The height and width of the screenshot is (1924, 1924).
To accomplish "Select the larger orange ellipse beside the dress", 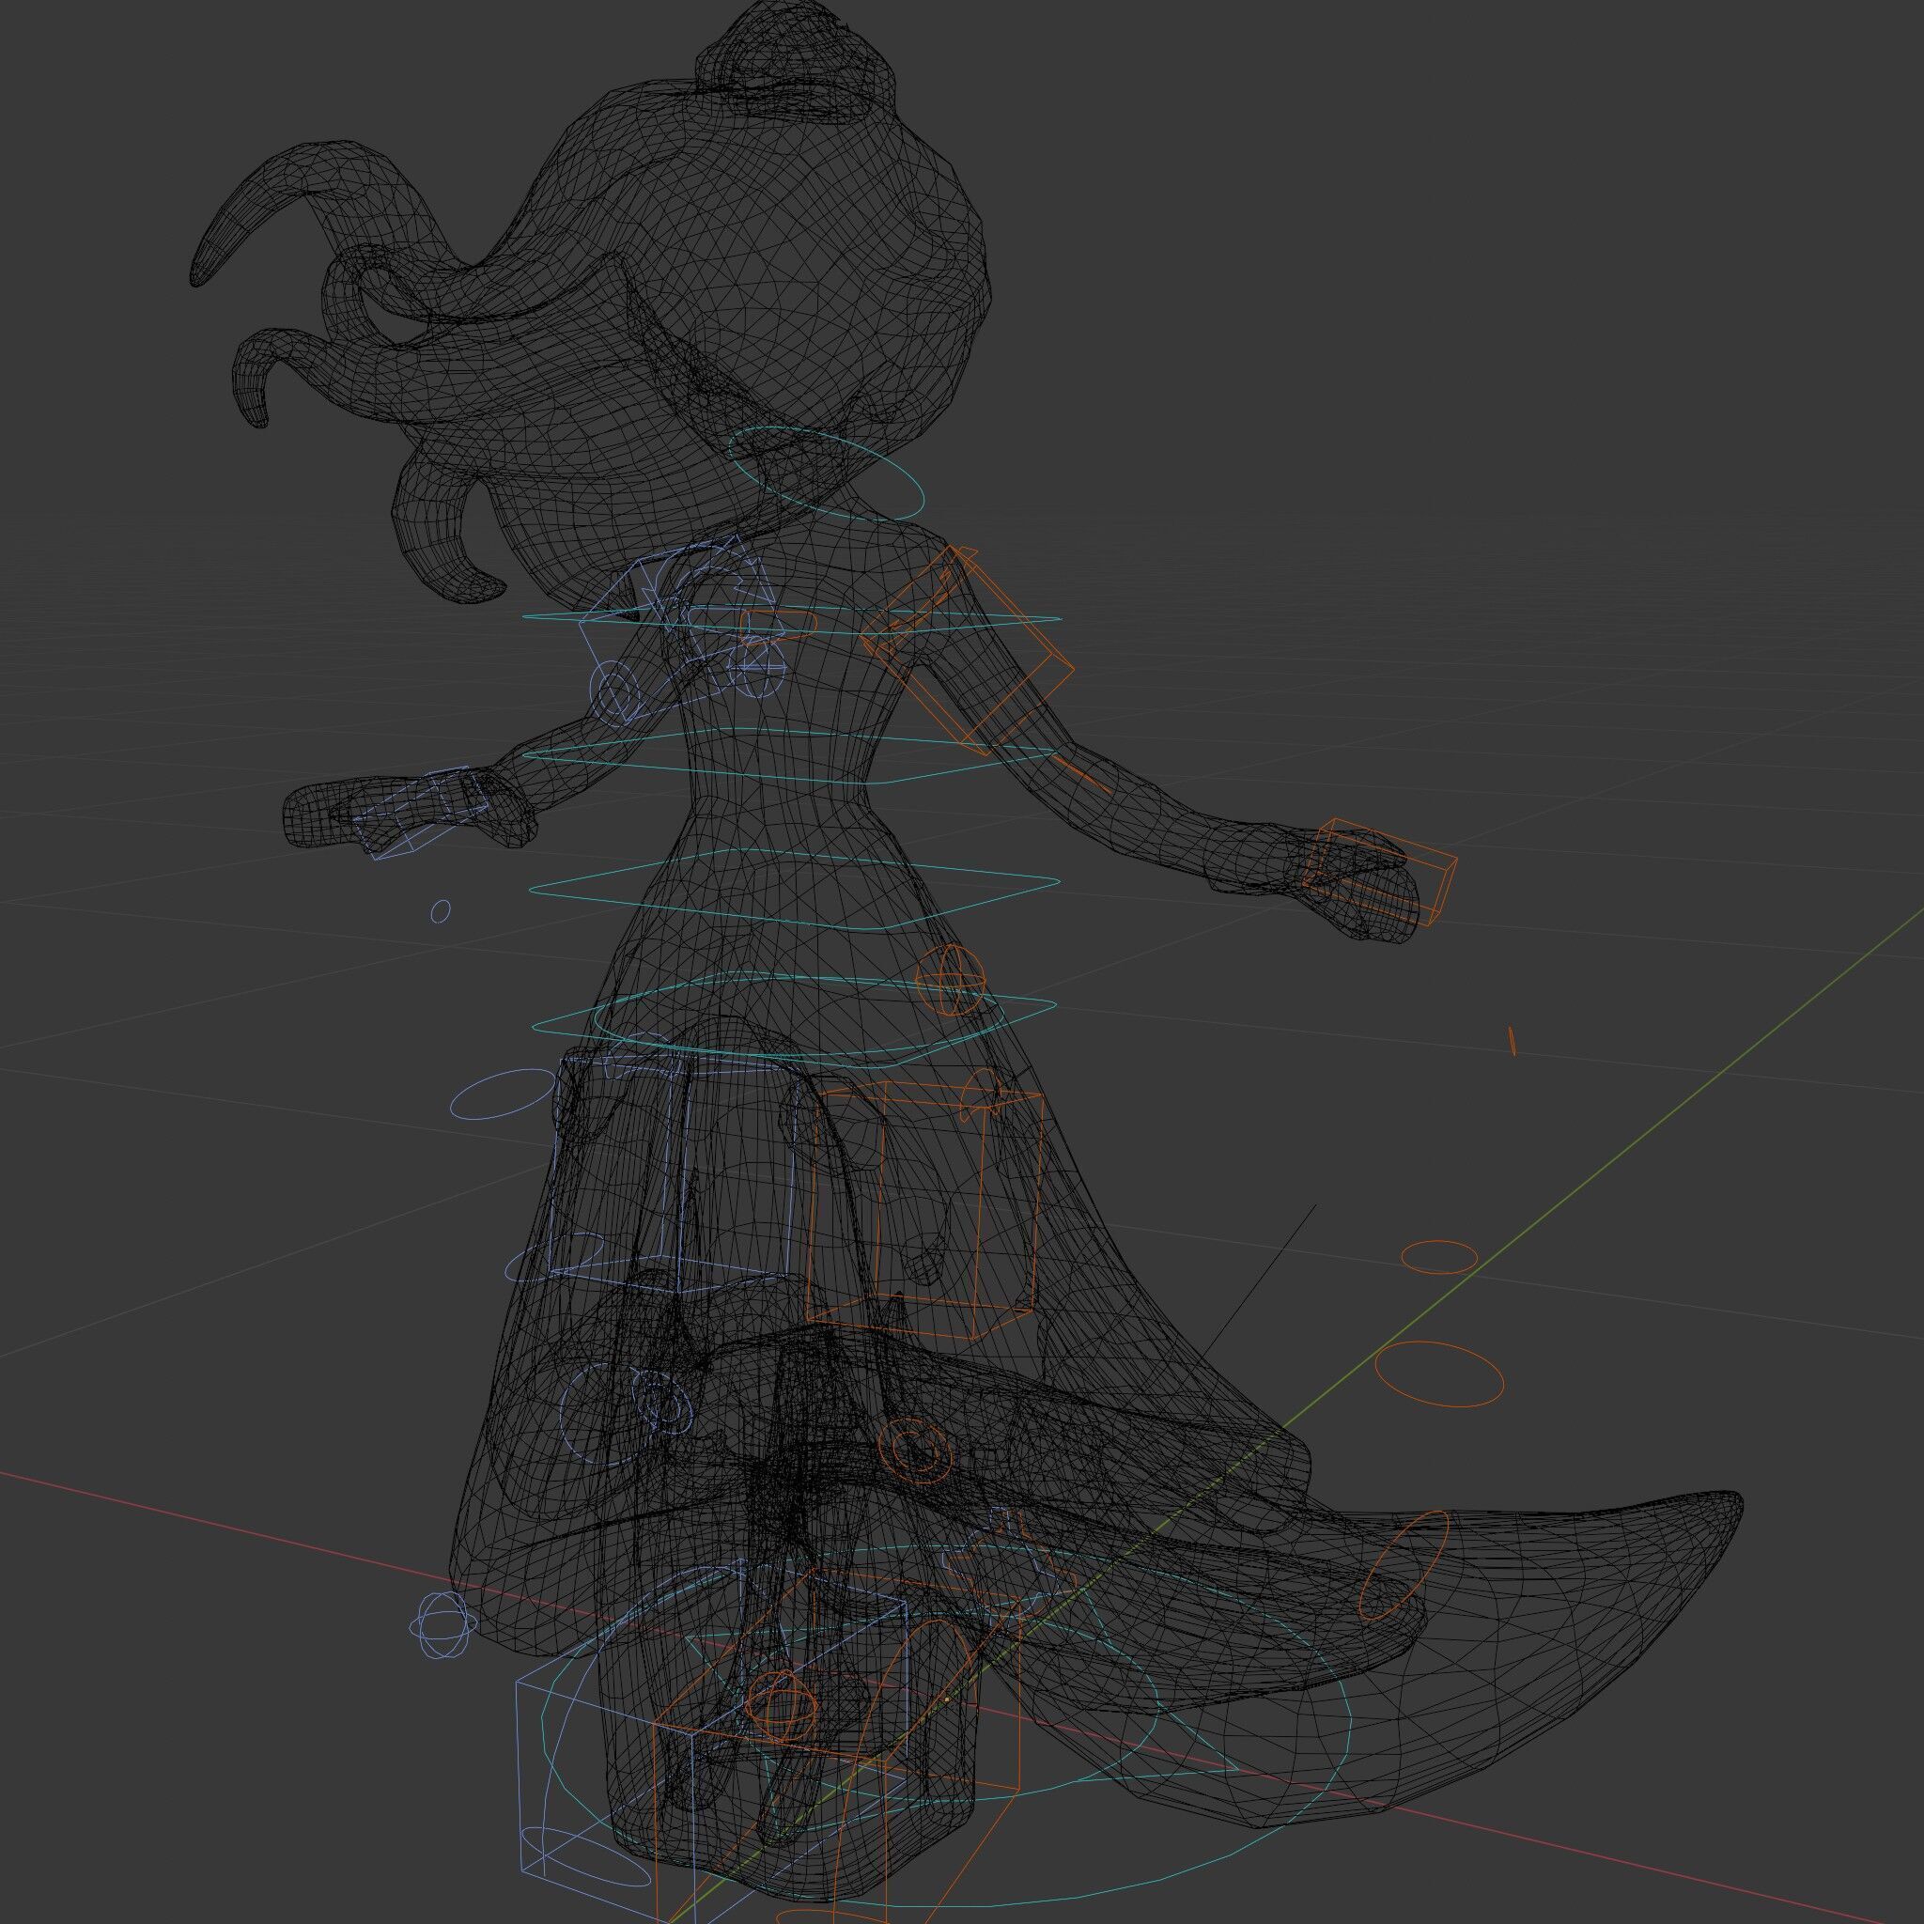I will tap(1439, 1374).
